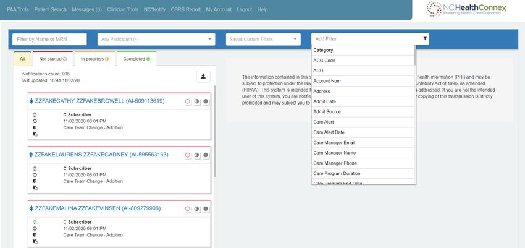This screenshot has height=248, width=525.
Task: Set ZZFAKEMALINA notification to in progress
Action: click(197, 209)
